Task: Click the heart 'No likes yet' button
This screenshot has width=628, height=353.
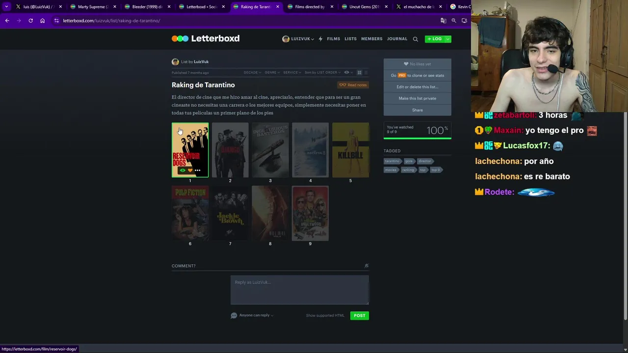Action: tap(418, 64)
